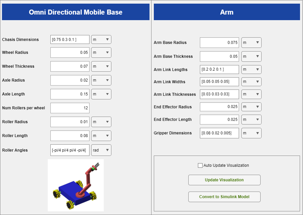The image size is (303, 215).
Task: Open Roller Radius unit dropdown
Action: click(101, 122)
